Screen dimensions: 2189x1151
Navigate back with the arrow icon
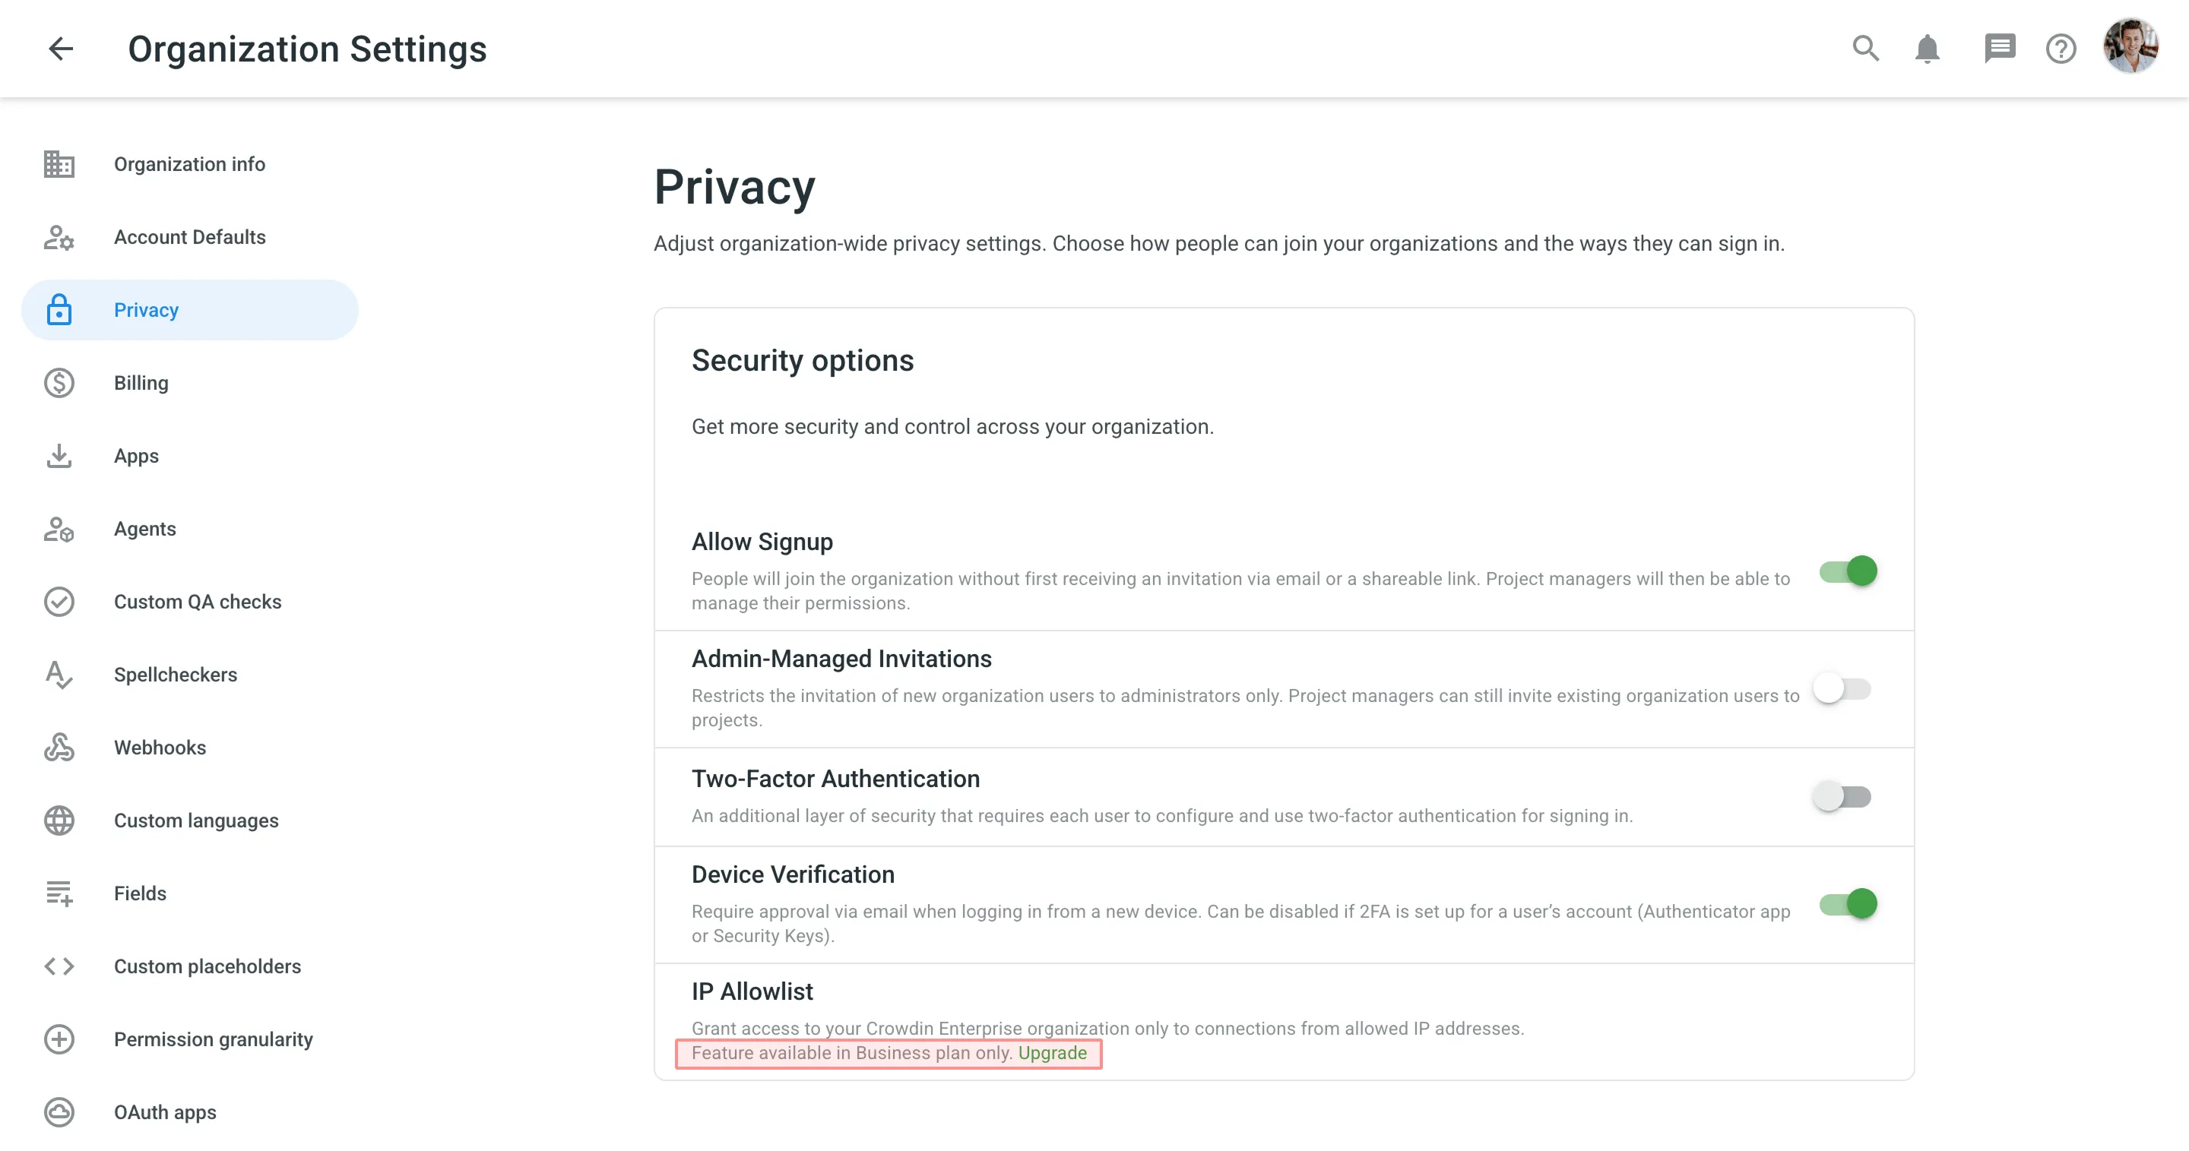[x=60, y=49]
